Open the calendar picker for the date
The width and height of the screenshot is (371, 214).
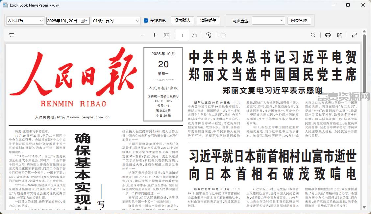85,21
